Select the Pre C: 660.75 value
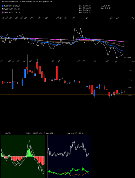135x178 pixels. point(85,12)
